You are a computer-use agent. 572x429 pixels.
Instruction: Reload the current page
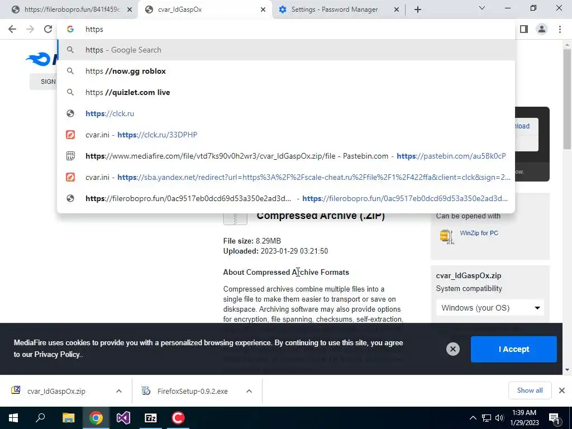coord(48,29)
